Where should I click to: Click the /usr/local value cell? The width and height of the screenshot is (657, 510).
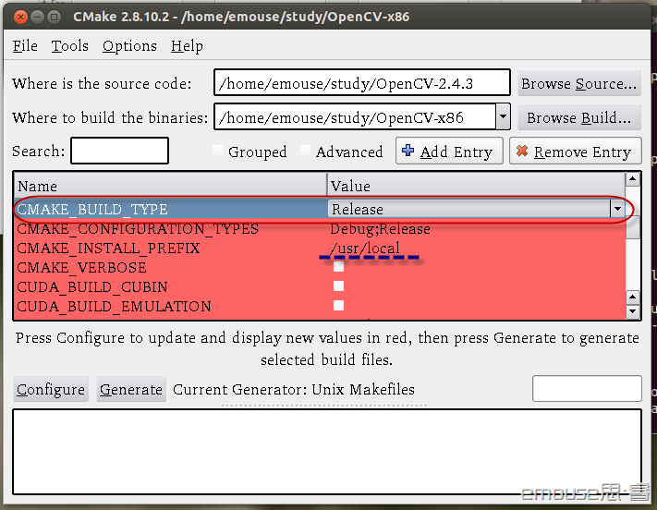(365, 249)
